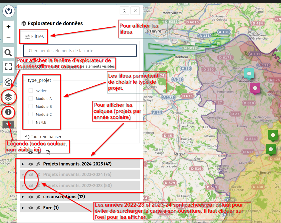Collapse the left toolbar with the arrow
Screen dimensions: 281x223
pyautogui.click(x=8, y=125)
